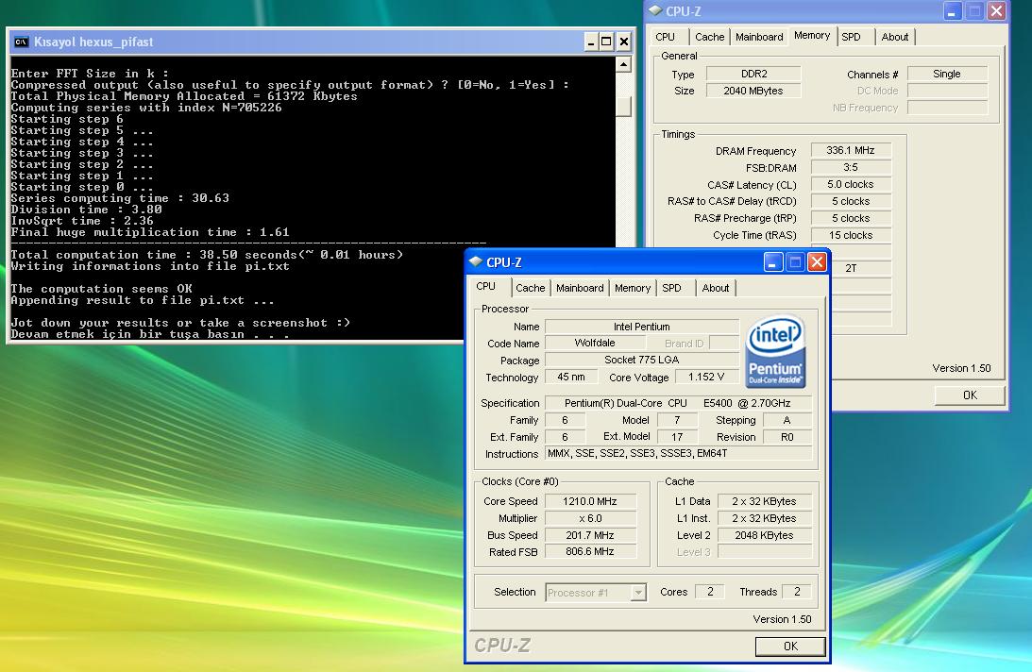Image resolution: width=1032 pixels, height=672 pixels.
Task: Click OK in the front CPU-Z window
Action: coord(790,647)
